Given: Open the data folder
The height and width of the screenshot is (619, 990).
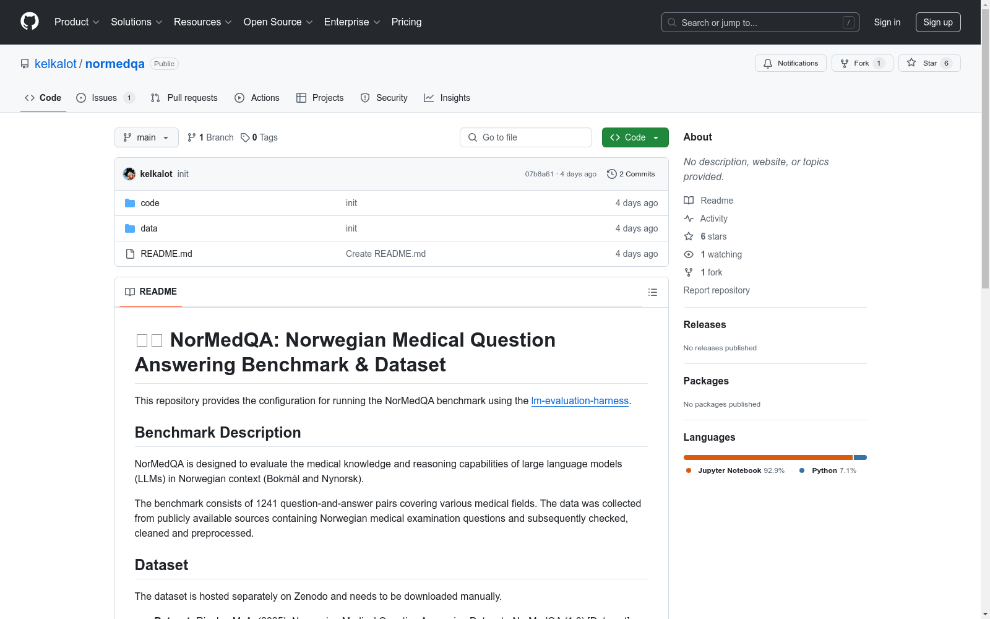Looking at the screenshot, I should click(149, 228).
